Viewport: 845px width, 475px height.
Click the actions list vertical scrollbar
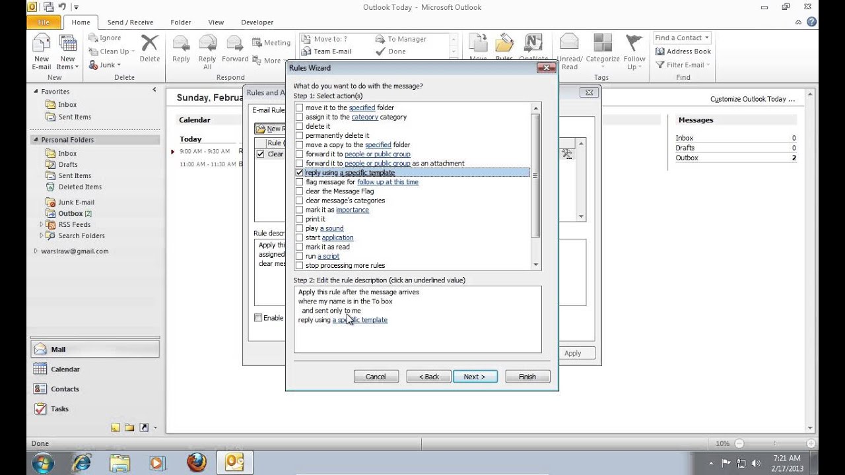(536, 186)
